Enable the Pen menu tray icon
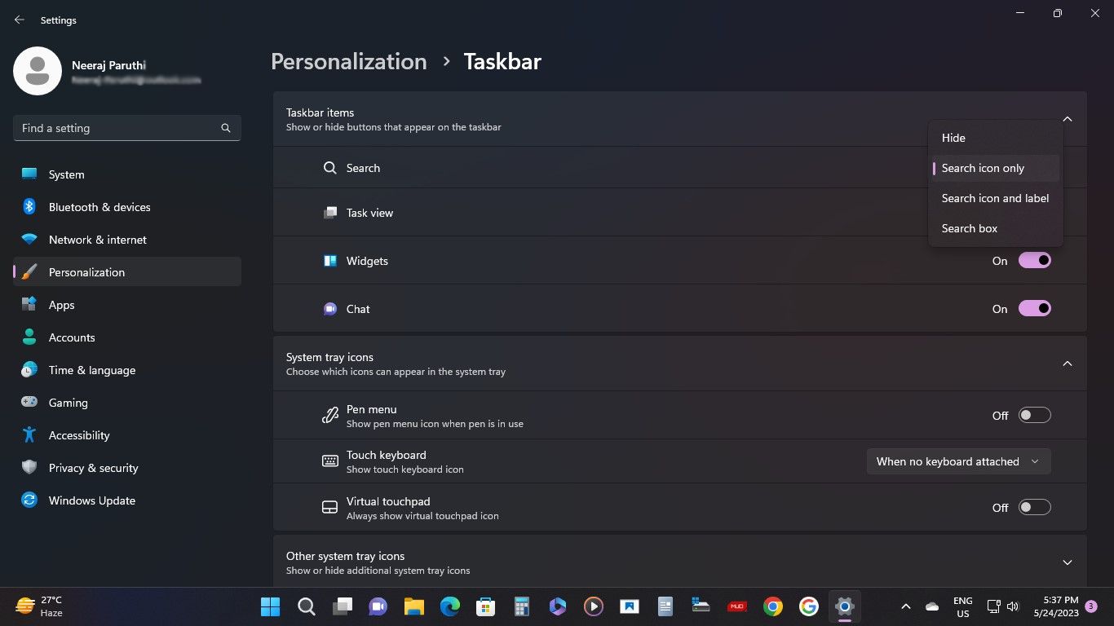 coord(1035,415)
